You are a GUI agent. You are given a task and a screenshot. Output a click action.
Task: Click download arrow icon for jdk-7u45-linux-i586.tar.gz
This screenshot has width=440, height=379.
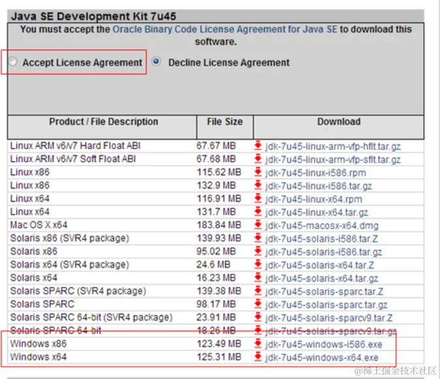pyautogui.click(x=258, y=185)
